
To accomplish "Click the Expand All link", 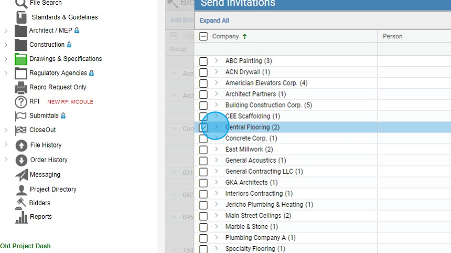I will [x=214, y=21].
